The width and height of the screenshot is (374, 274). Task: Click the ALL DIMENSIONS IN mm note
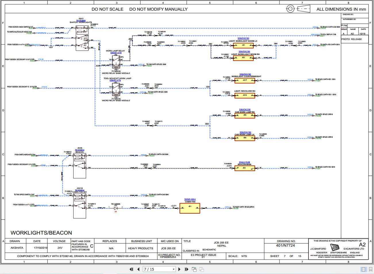(341, 9)
